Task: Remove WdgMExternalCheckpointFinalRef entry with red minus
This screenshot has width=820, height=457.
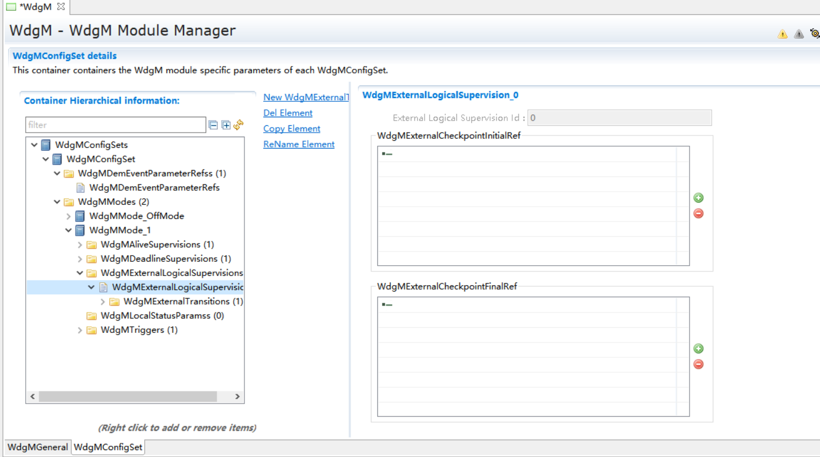Action: [698, 364]
